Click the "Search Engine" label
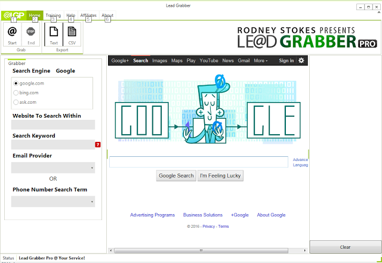Screen dimensions: 382x263 pyautogui.click(x=32, y=71)
